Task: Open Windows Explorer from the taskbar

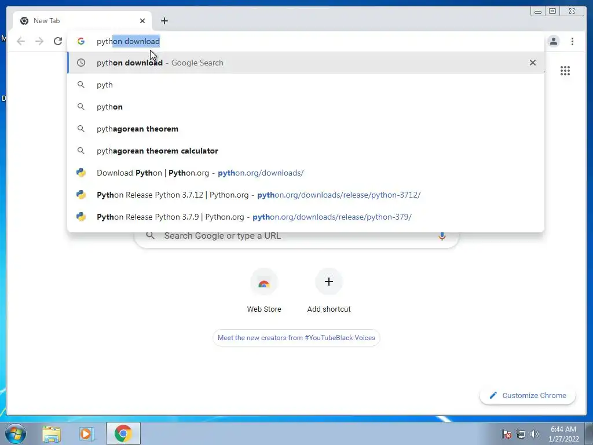Action: point(52,433)
